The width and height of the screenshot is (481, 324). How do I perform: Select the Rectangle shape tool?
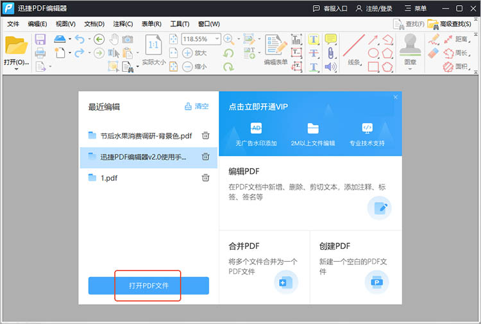(373, 67)
